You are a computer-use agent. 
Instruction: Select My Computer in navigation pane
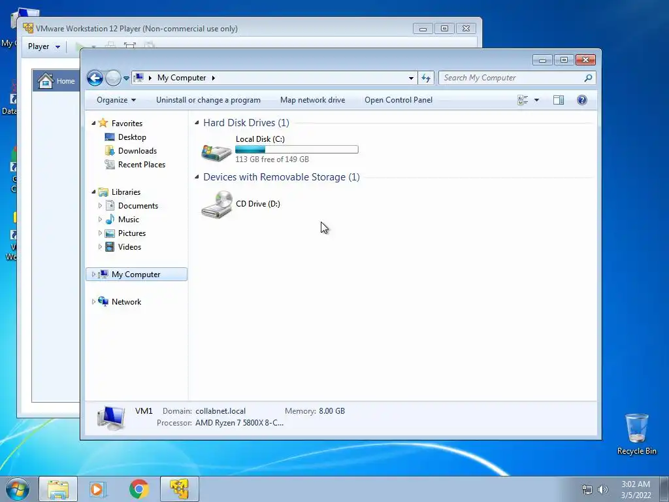click(x=137, y=275)
